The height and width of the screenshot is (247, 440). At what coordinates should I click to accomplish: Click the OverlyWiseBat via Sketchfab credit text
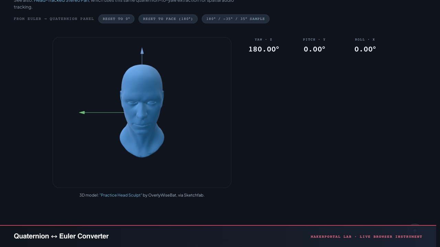[x=176, y=195]
